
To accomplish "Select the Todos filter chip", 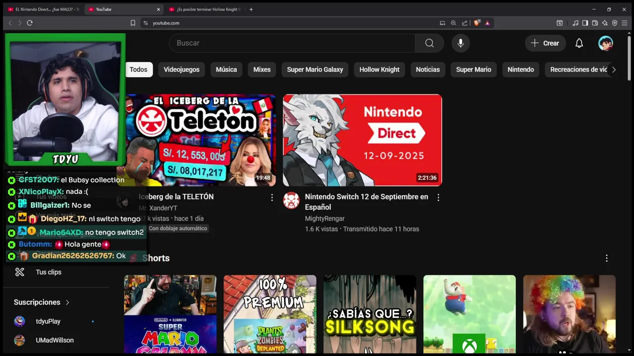I will pyautogui.click(x=139, y=70).
